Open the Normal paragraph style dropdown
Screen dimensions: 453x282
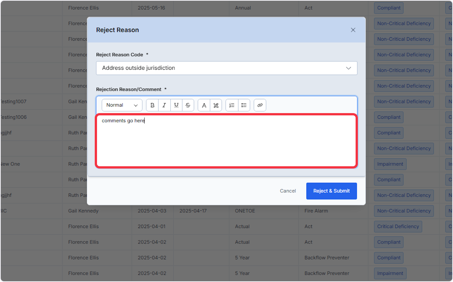pos(122,105)
